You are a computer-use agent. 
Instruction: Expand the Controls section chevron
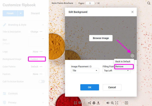[43, 94]
